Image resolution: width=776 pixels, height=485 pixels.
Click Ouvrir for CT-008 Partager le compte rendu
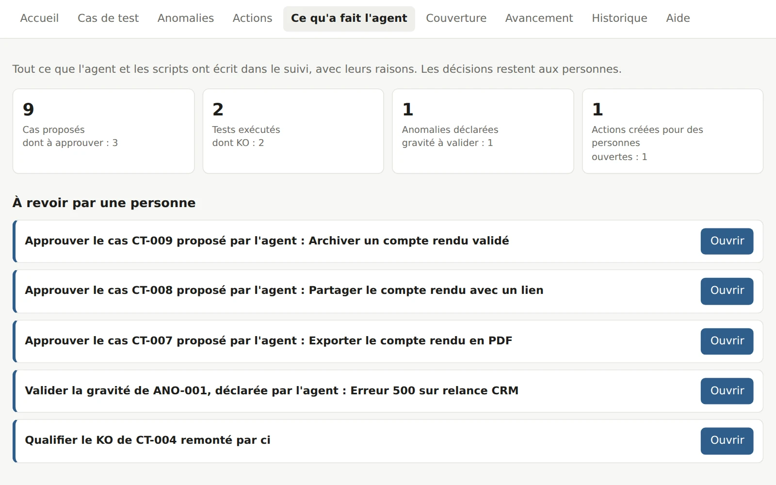point(727,291)
